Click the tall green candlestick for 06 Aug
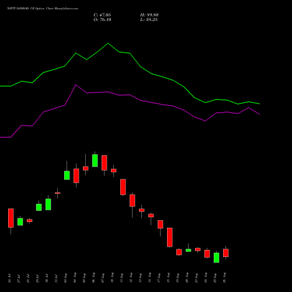Viewport: 292px width, 292px height. click(x=95, y=161)
